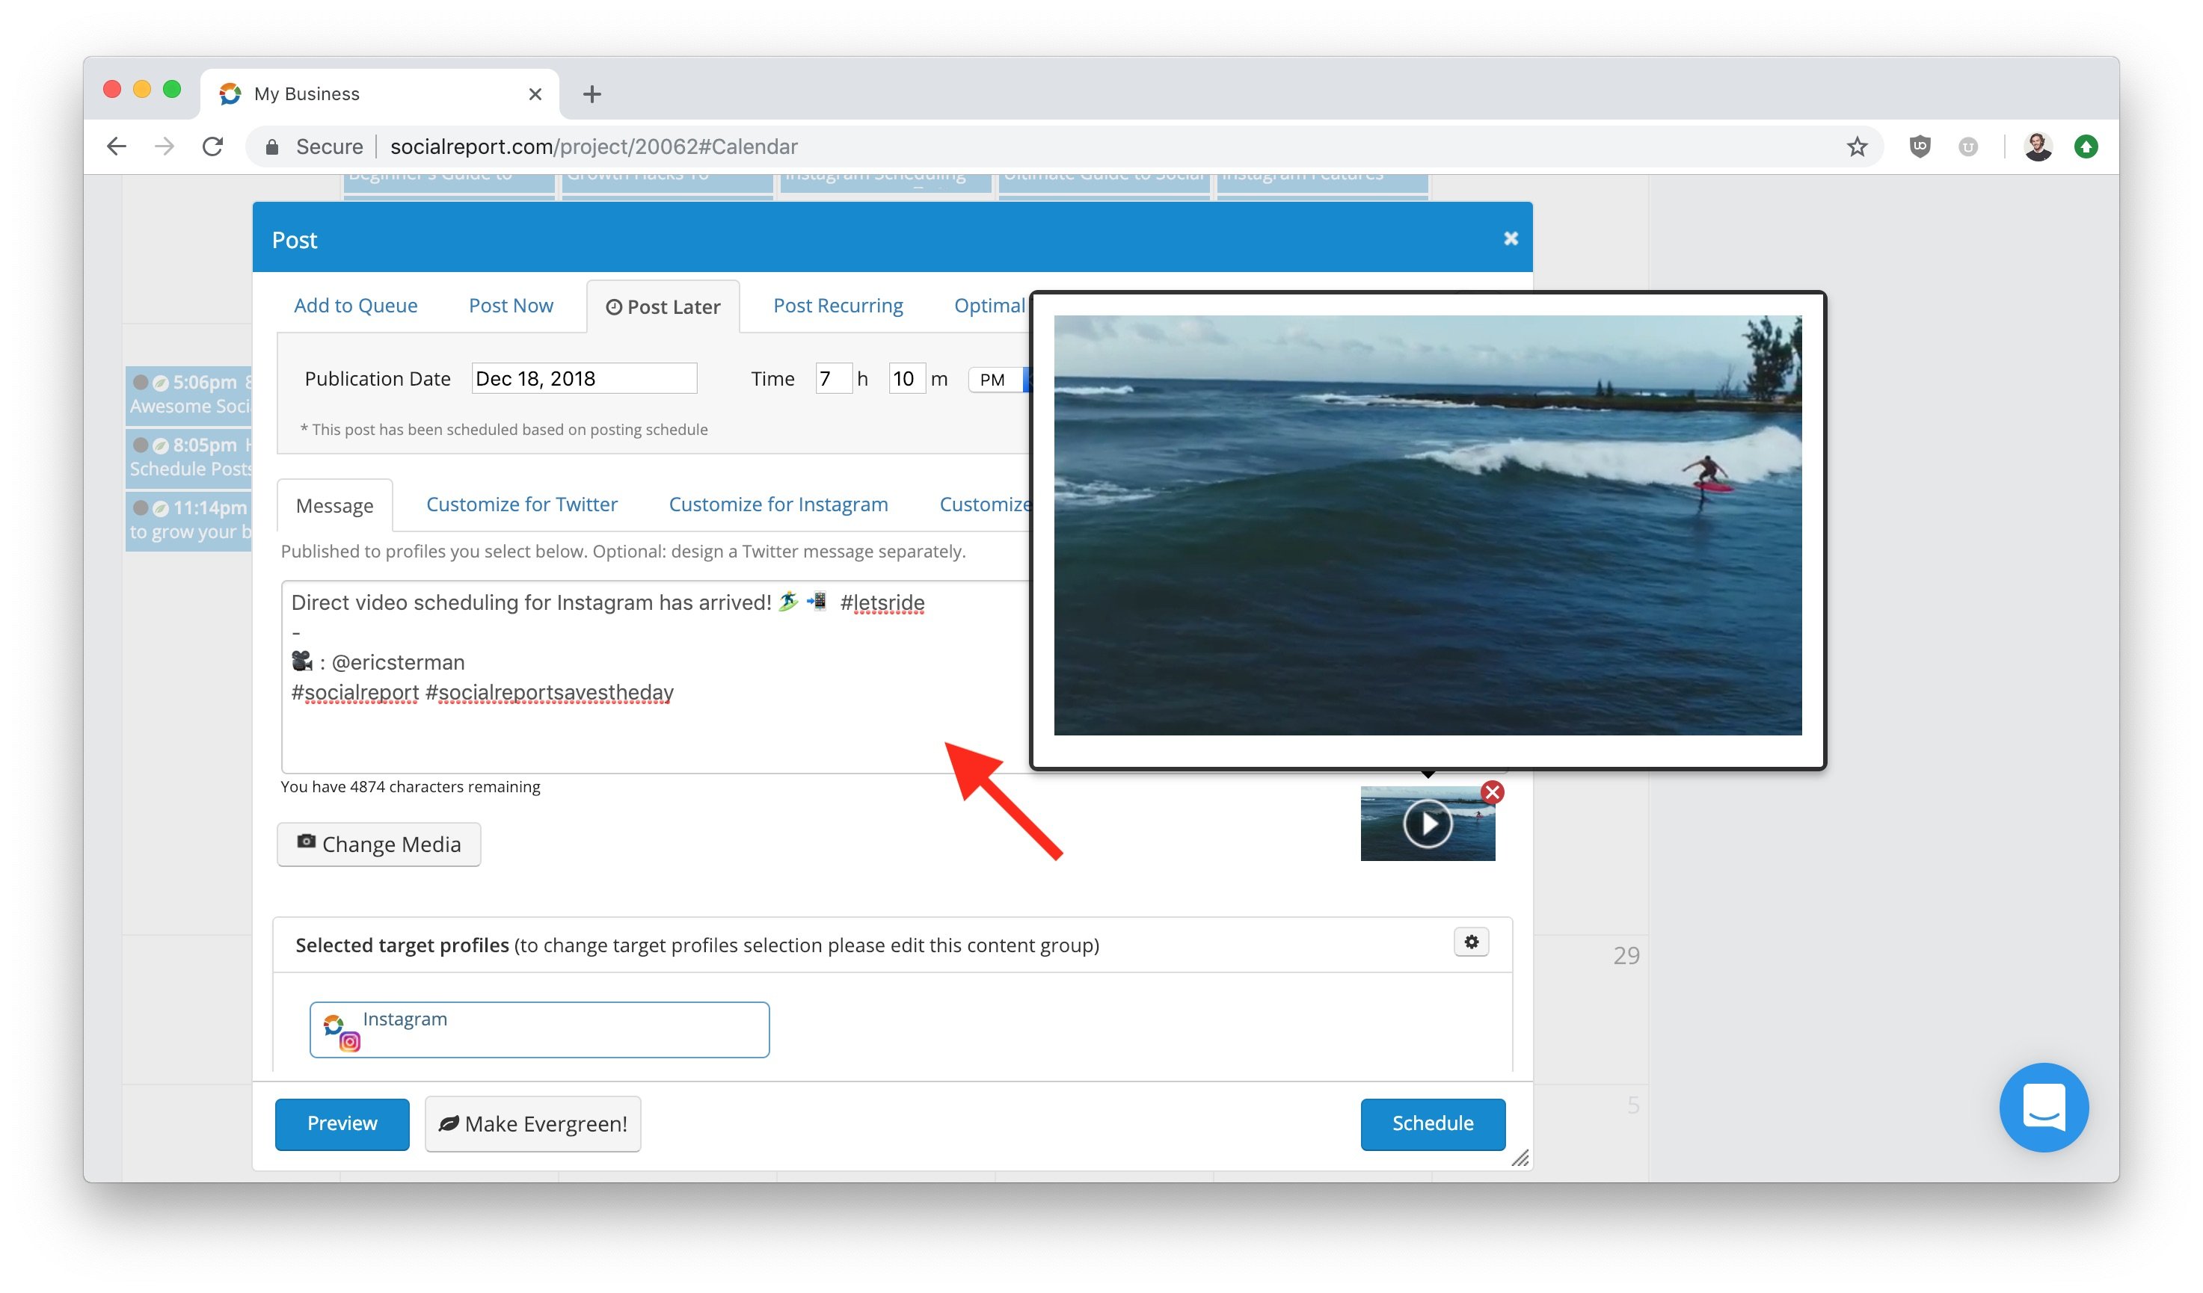2203x1293 pixels.
Task: Bookmark the page with the star icon
Action: point(1857,146)
